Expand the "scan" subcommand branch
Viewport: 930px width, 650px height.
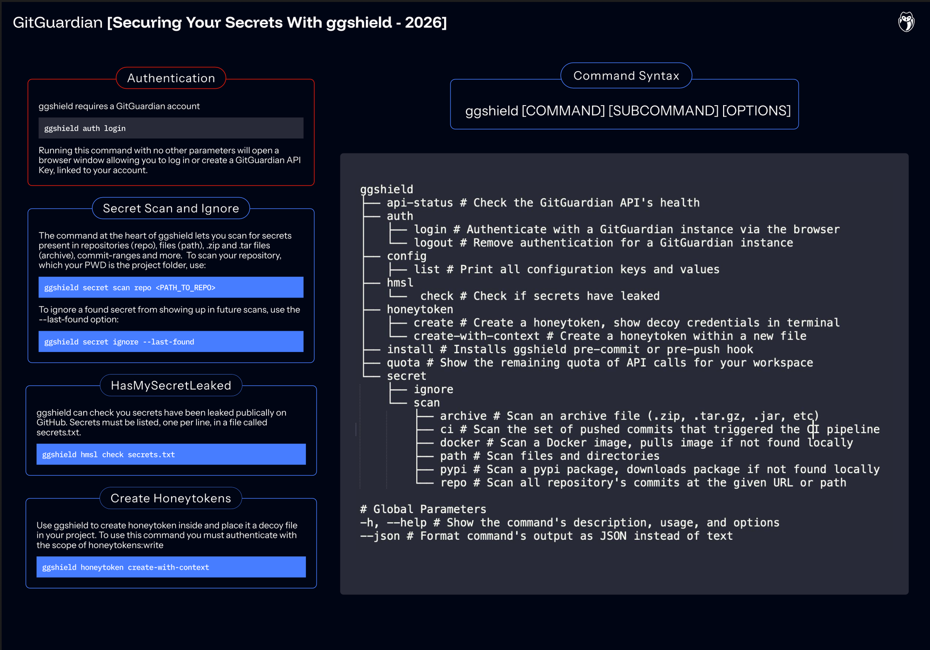point(426,403)
